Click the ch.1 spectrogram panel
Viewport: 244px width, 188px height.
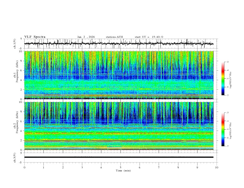tap(119, 75)
